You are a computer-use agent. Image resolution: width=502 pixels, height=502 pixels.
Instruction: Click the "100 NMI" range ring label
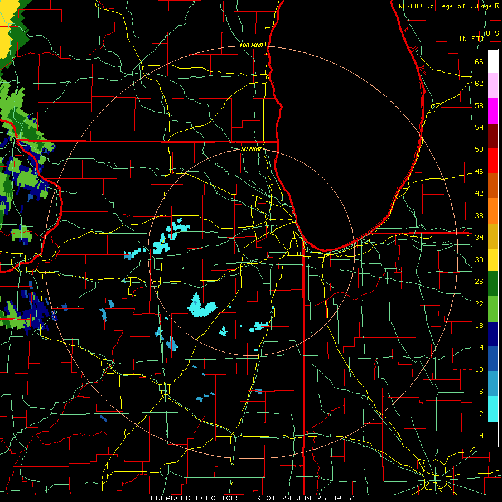pyautogui.click(x=251, y=46)
